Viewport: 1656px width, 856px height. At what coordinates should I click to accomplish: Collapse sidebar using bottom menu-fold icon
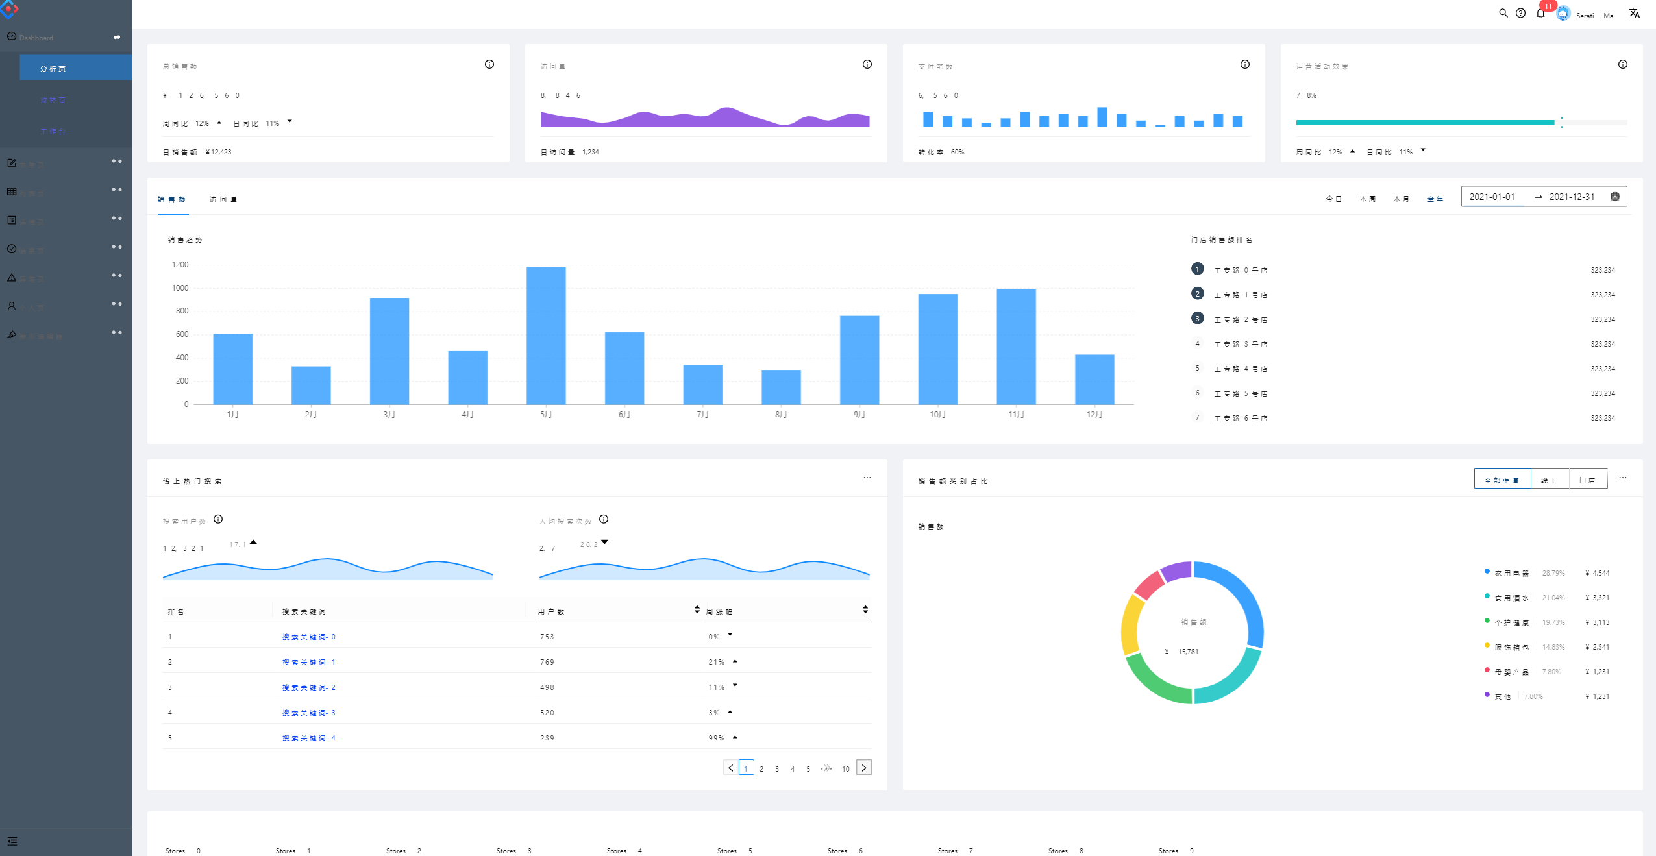12,841
